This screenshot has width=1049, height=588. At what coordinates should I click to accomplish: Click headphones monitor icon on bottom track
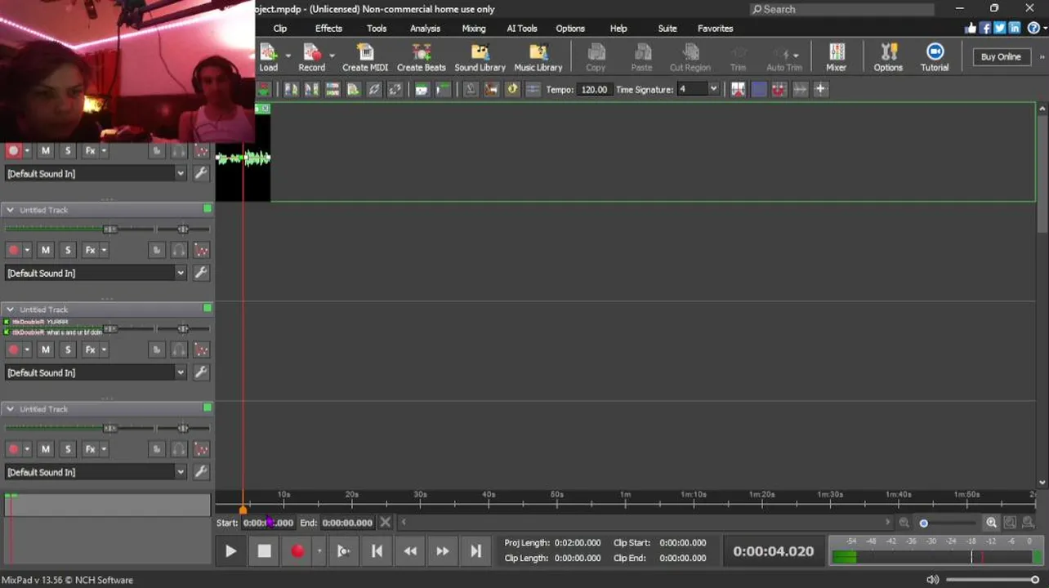(179, 448)
